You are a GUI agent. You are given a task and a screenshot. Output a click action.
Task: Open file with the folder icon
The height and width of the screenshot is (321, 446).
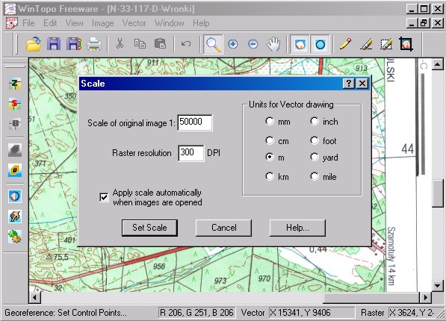(34, 44)
